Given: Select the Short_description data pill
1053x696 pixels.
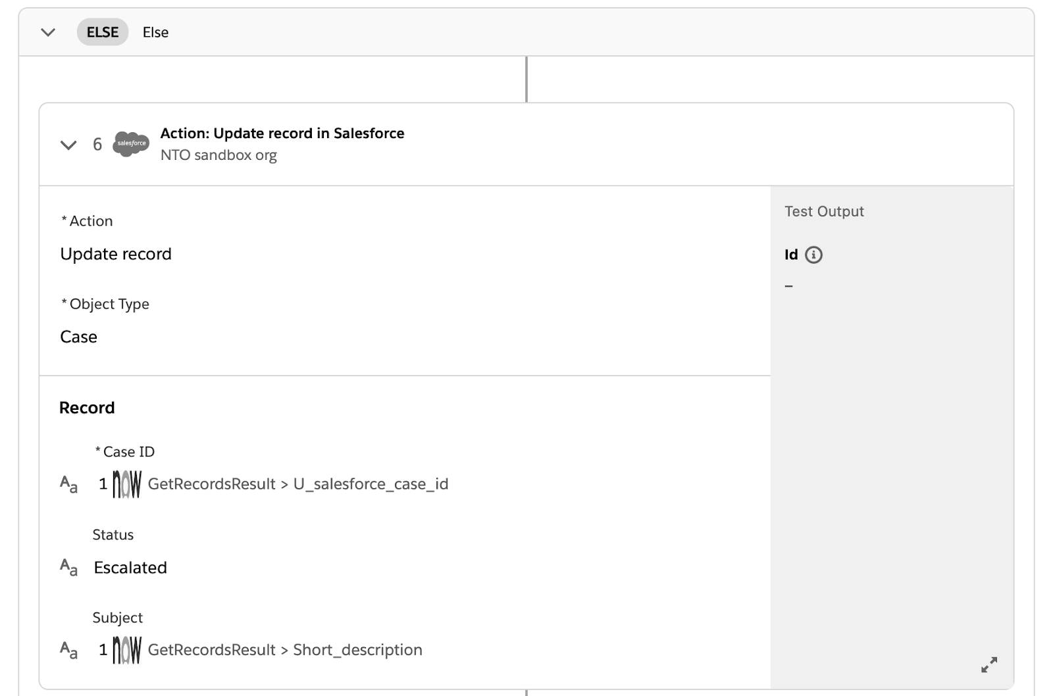Looking at the screenshot, I should (261, 650).
